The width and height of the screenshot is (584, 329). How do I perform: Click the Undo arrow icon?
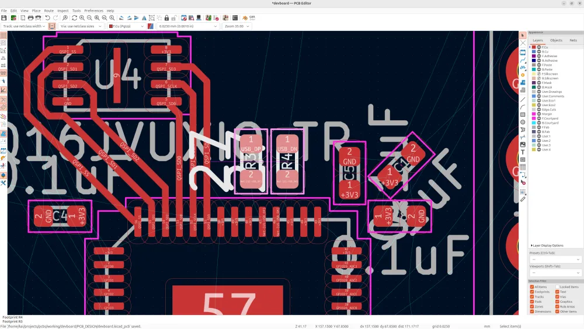pos(47,18)
